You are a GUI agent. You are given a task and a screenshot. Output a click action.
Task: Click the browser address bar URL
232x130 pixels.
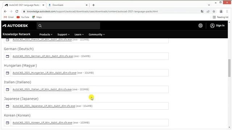[x=92, y=11]
